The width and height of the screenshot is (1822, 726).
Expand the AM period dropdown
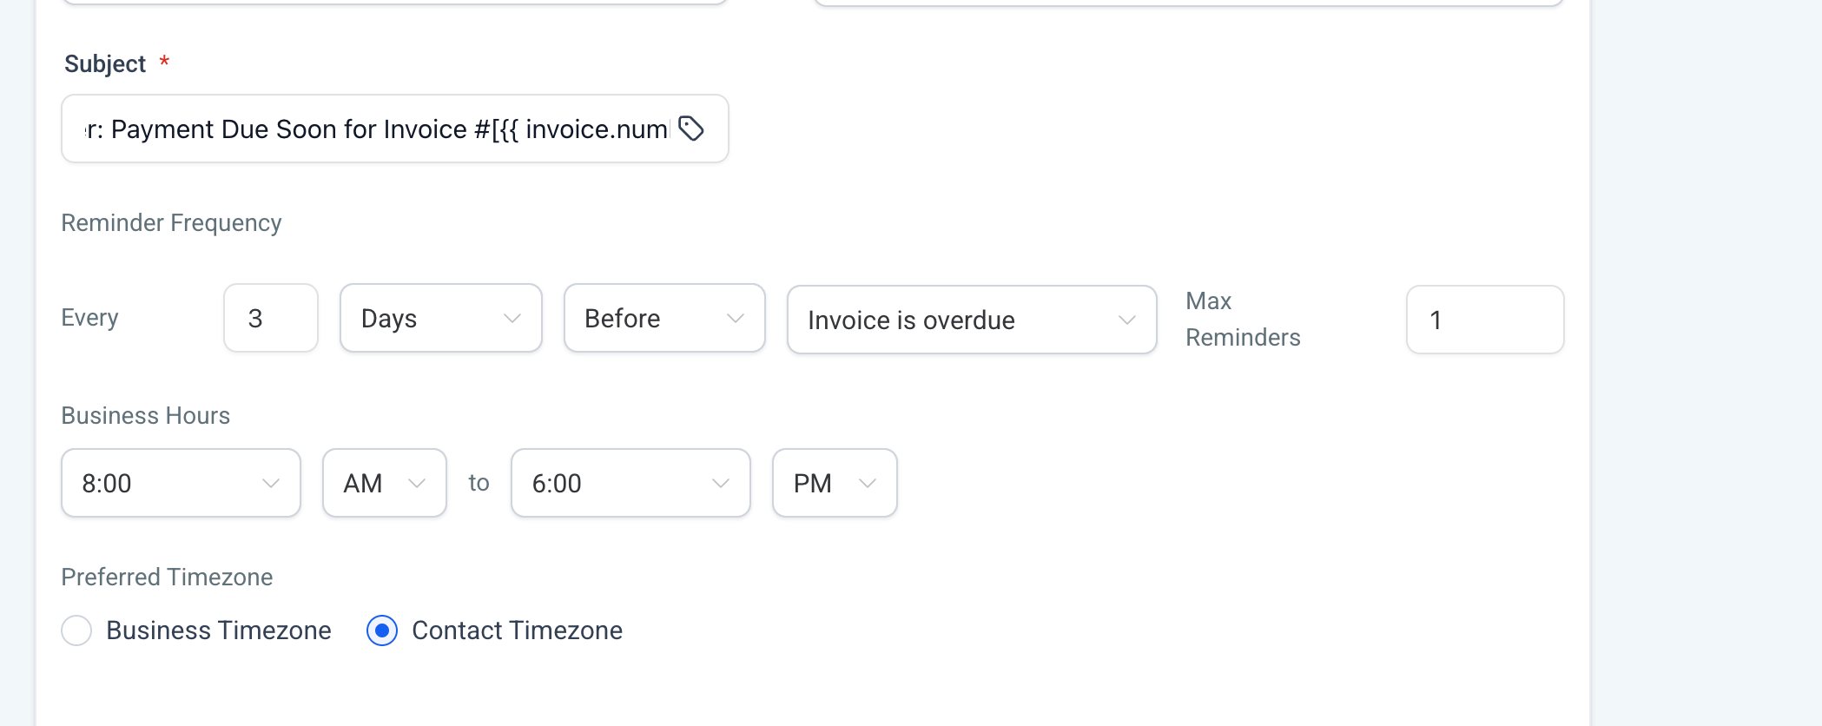click(x=384, y=484)
